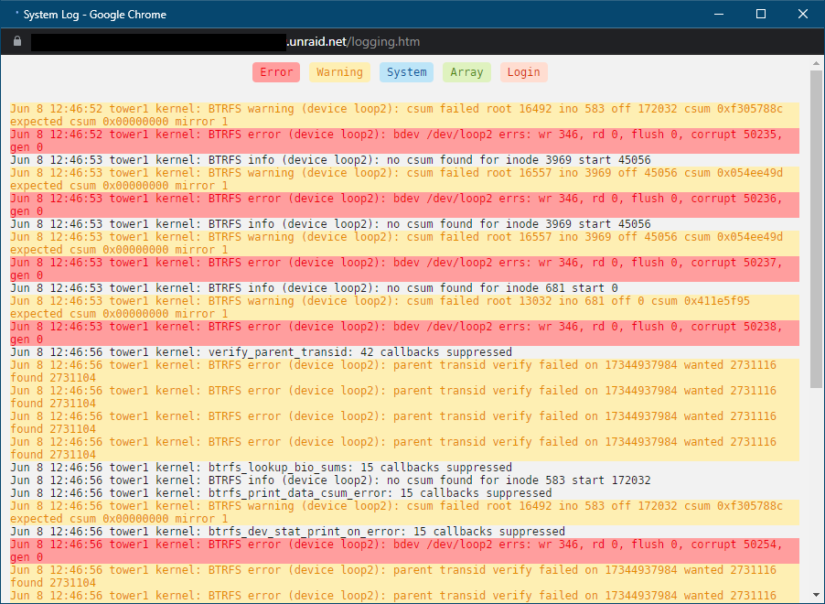Filter log by Array entries
The width and height of the screenshot is (825, 604).
pos(466,72)
